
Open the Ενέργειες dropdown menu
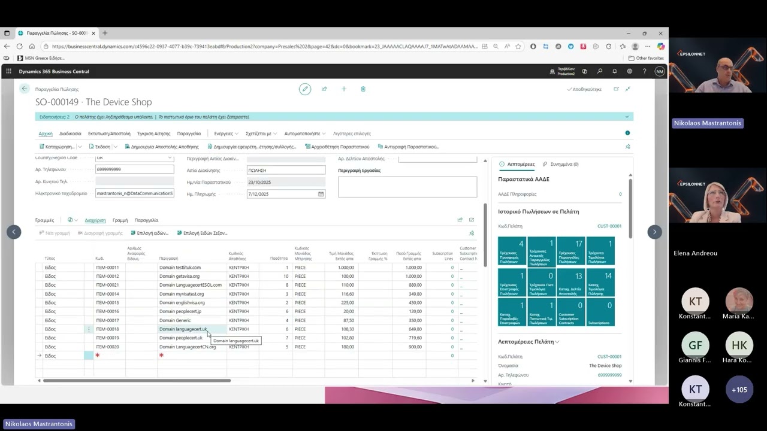click(x=226, y=133)
